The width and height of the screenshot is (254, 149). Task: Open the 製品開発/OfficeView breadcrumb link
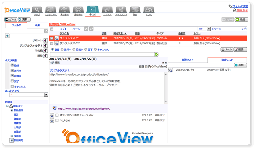tap(62, 24)
